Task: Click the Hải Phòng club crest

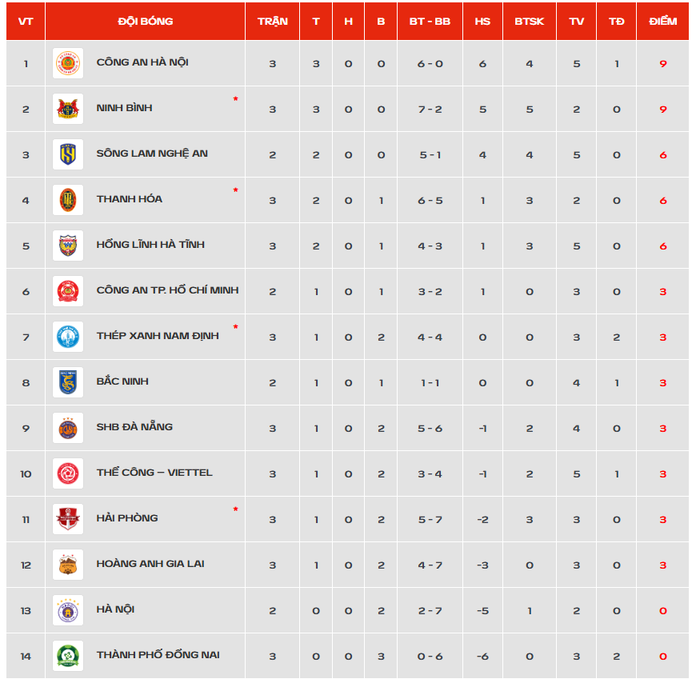Action: click(x=68, y=519)
